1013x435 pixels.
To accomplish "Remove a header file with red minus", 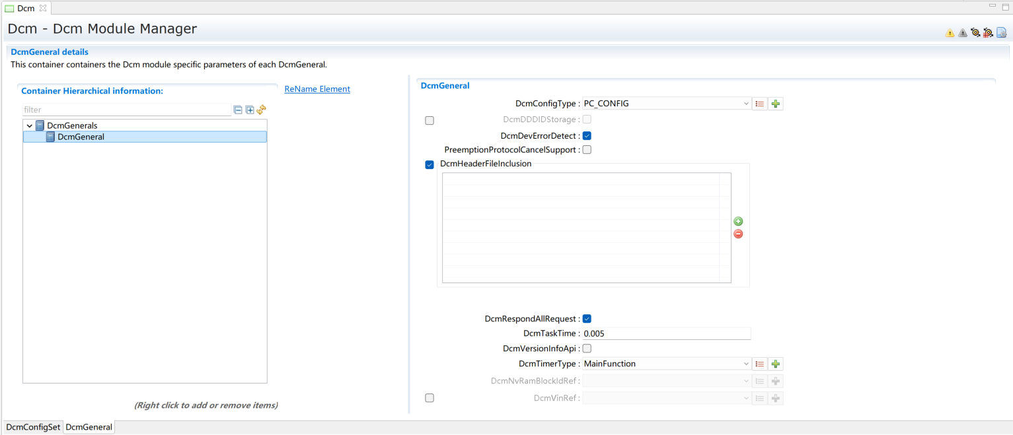I will 738,234.
